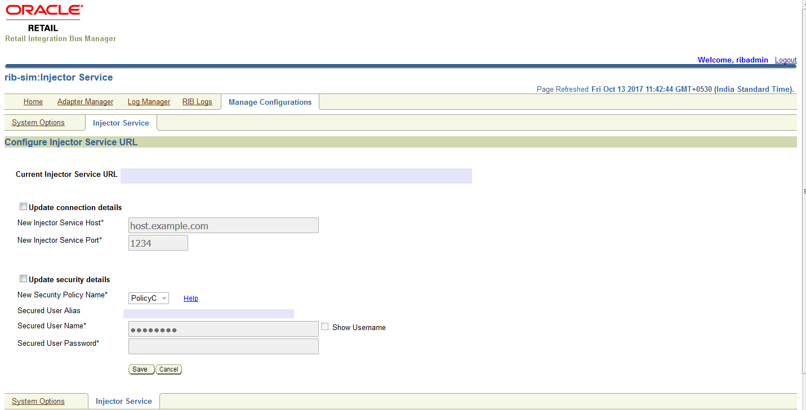Click the Welcome, ribadmin text
The width and height of the screenshot is (806, 410).
[733, 60]
